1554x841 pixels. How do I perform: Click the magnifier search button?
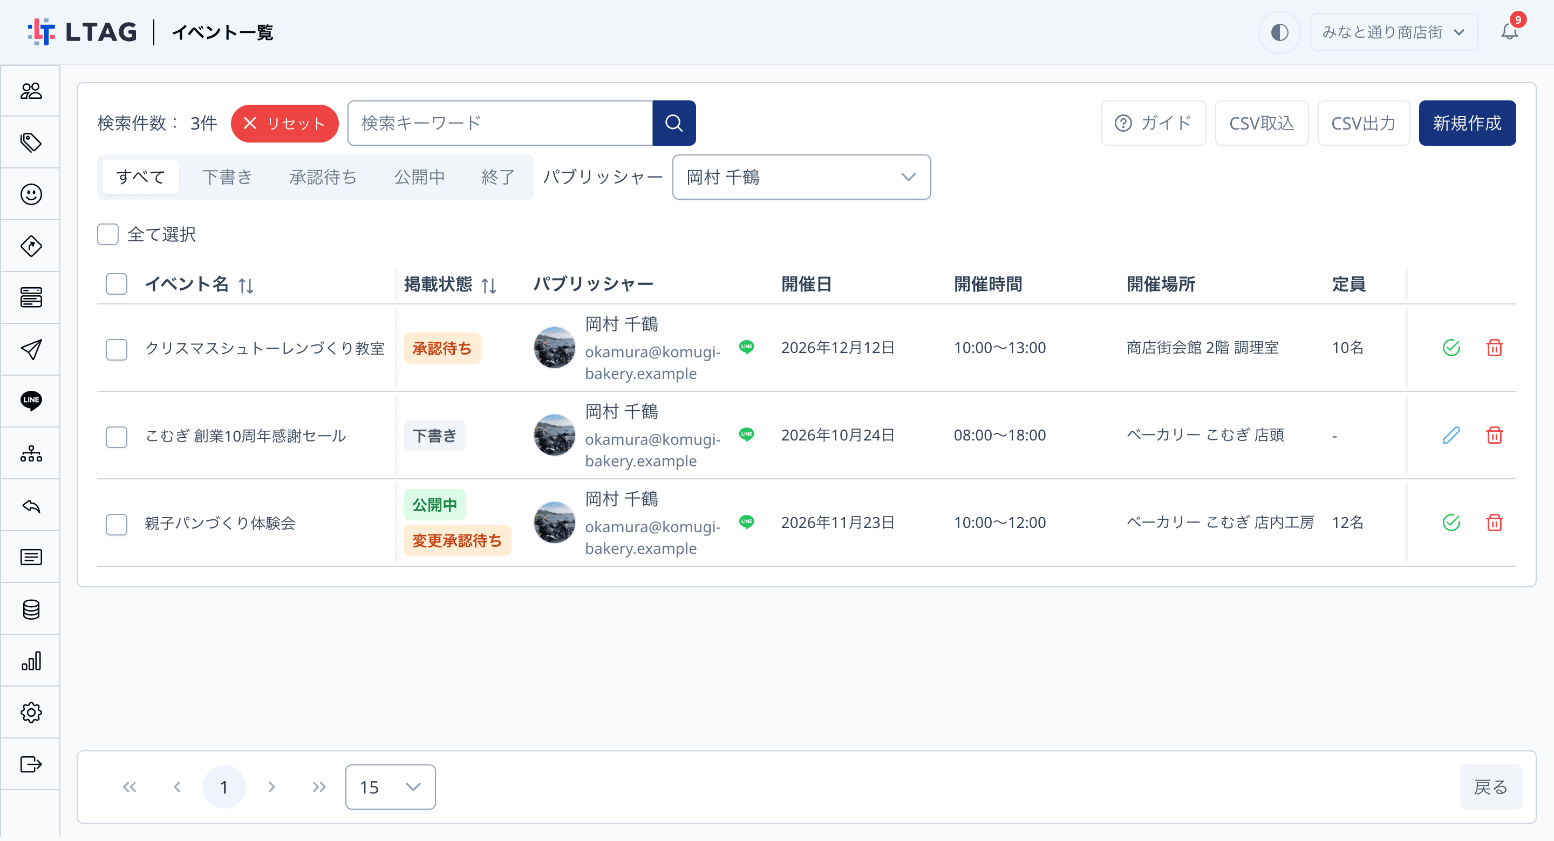point(674,123)
